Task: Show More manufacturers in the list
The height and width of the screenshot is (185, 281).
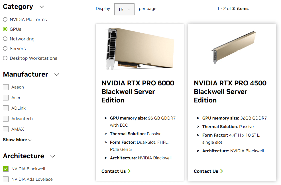Action: 17,140
